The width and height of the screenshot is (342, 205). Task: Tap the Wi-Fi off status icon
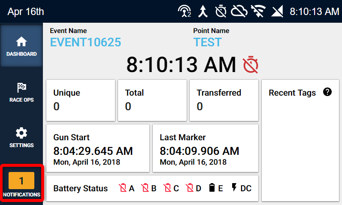[258, 11]
